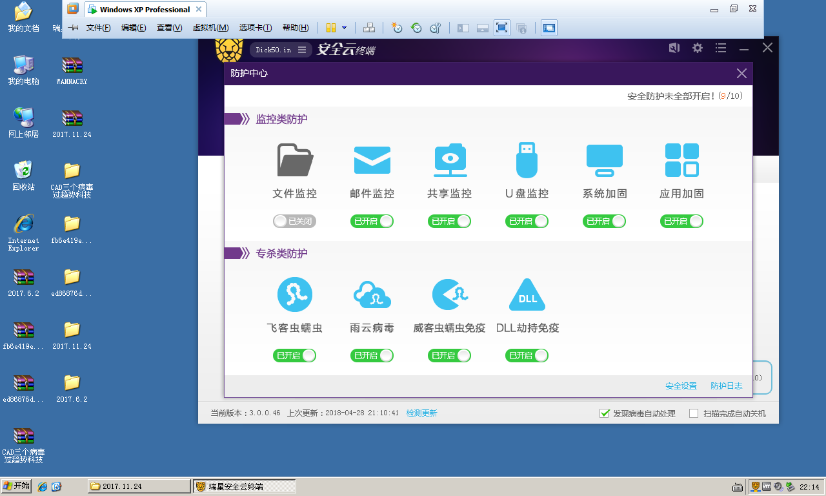Open 安全设置 link
Image resolution: width=826 pixels, height=496 pixels.
tap(681, 386)
